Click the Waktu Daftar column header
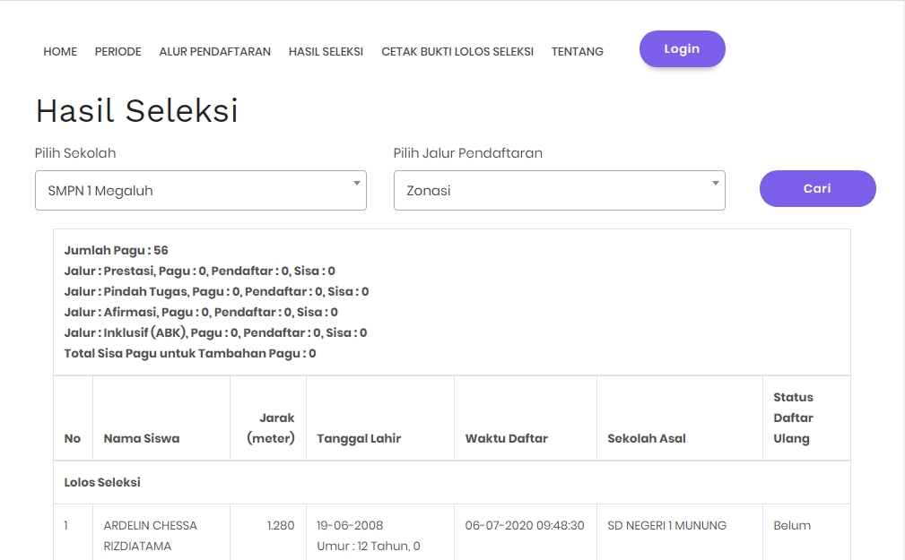Image resolution: width=905 pixels, height=560 pixels. [506, 438]
